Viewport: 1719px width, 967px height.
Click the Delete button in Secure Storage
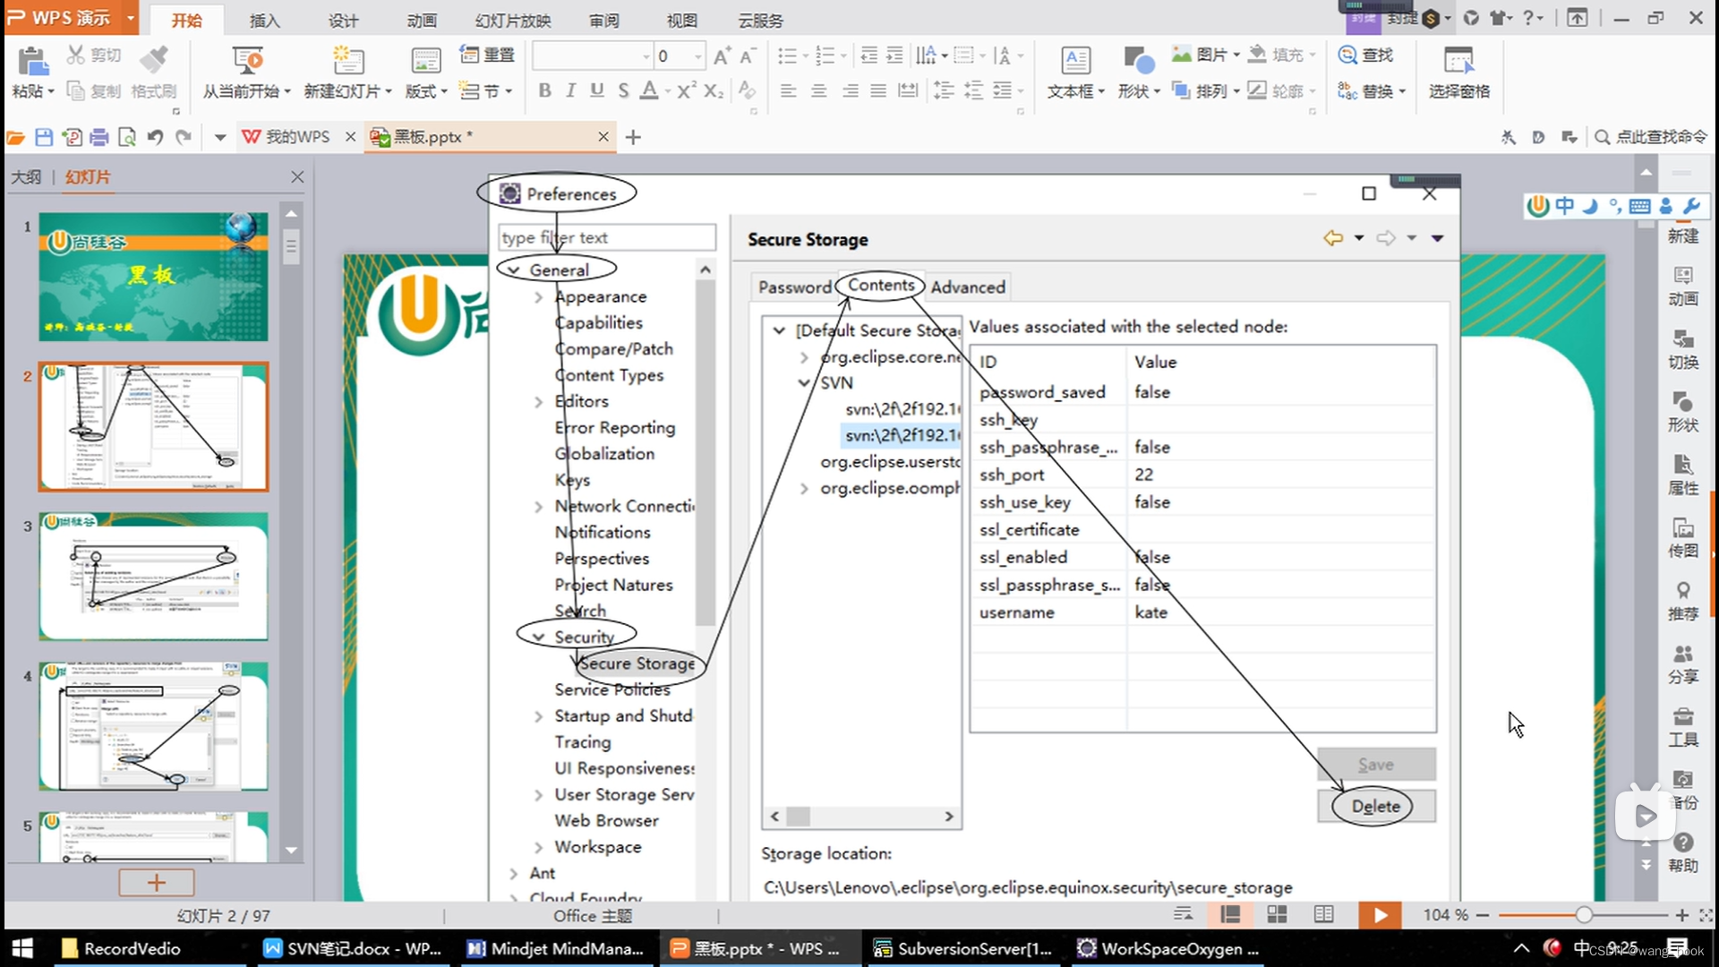[1376, 807]
